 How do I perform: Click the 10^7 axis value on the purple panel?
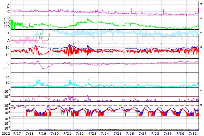7,91
